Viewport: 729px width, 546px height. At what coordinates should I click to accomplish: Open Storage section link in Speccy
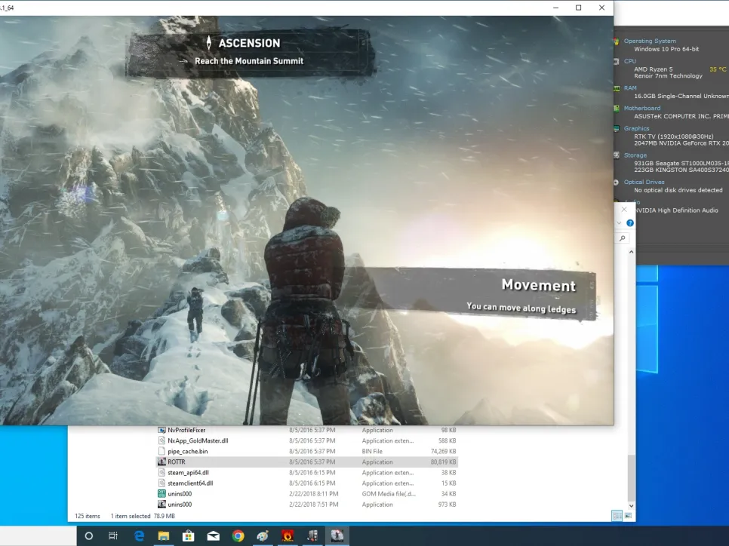click(635, 155)
